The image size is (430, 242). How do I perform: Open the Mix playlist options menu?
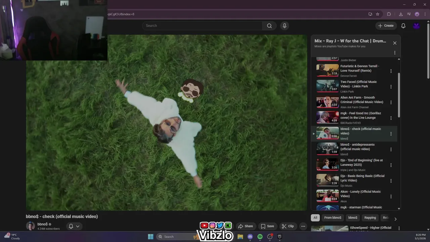[x=395, y=53]
